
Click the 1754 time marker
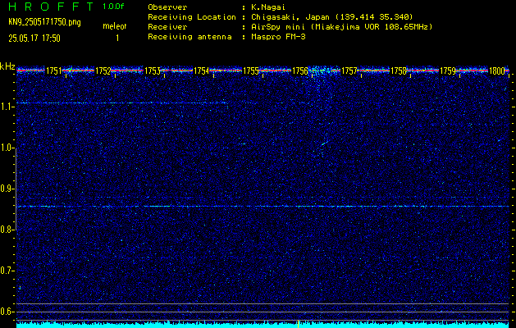point(202,71)
